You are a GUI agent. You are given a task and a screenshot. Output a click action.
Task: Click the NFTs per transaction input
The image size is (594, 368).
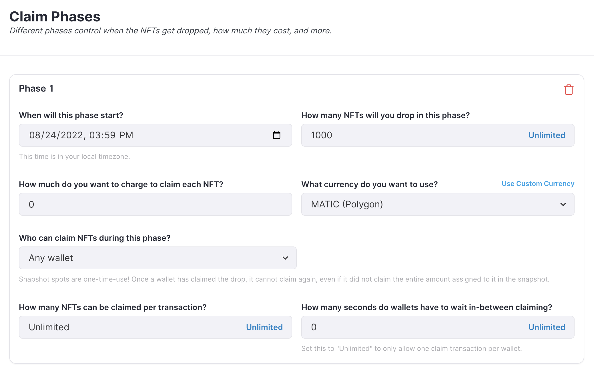pyautogui.click(x=129, y=327)
